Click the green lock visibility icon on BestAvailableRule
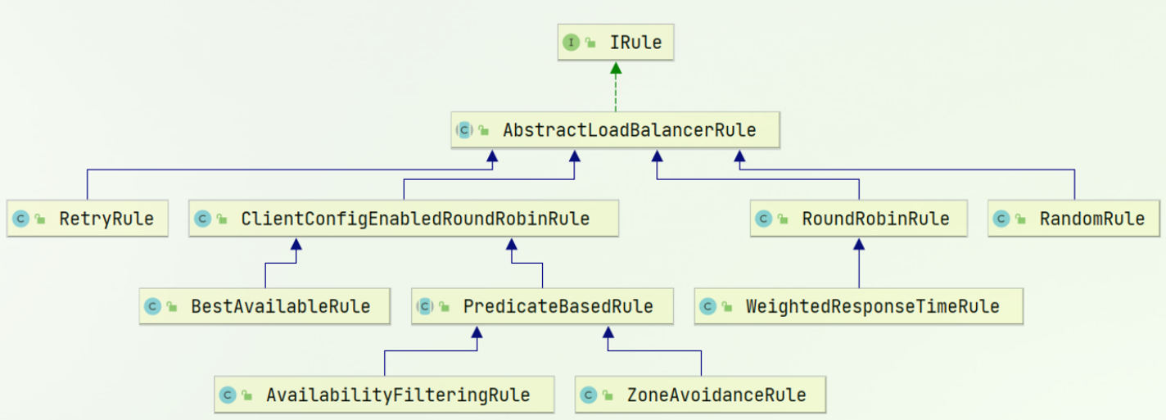Image resolution: width=1166 pixels, height=420 pixels. pos(172,307)
